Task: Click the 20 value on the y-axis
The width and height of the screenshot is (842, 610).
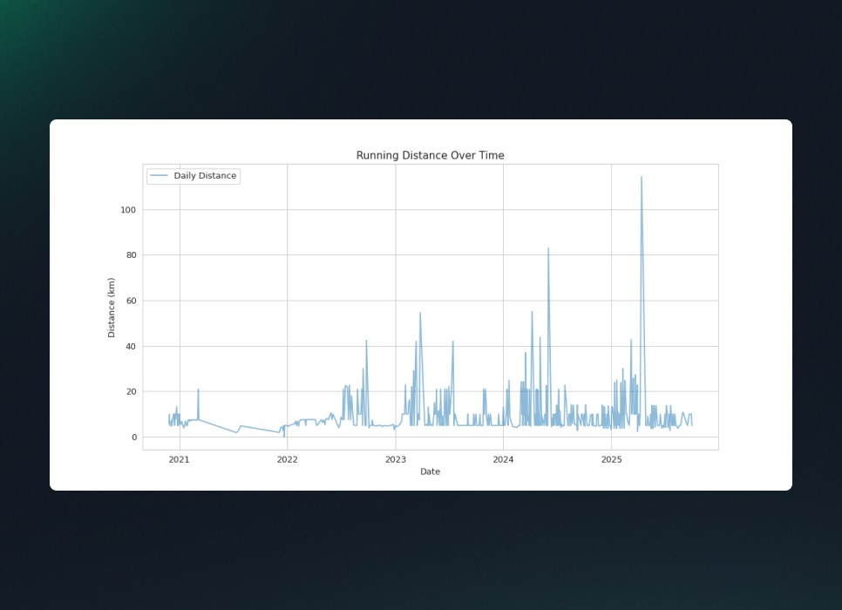Action: (131, 392)
